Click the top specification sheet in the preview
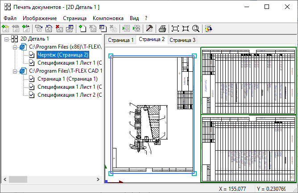Image resolution: width=298 pixels, height=193 pixels. point(248,81)
